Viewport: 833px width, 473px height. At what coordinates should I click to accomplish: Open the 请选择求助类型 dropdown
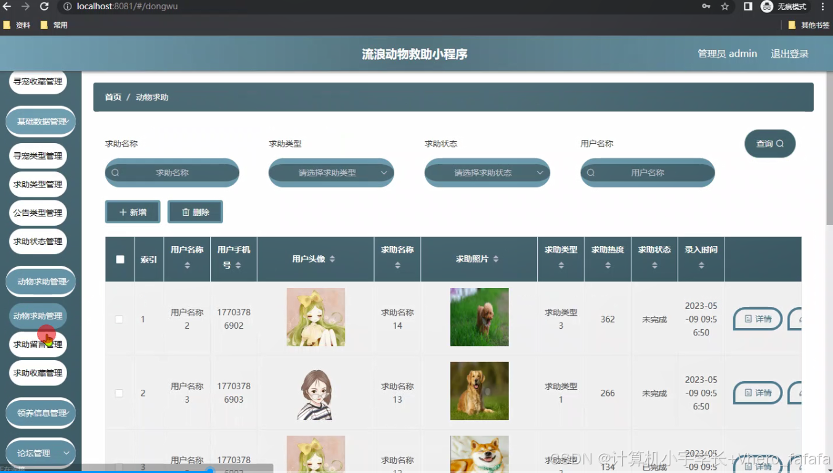[x=331, y=173]
